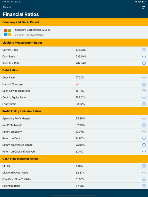Select the Return on Equity label
The height and width of the screenshot is (197, 148).
(x=12, y=132)
